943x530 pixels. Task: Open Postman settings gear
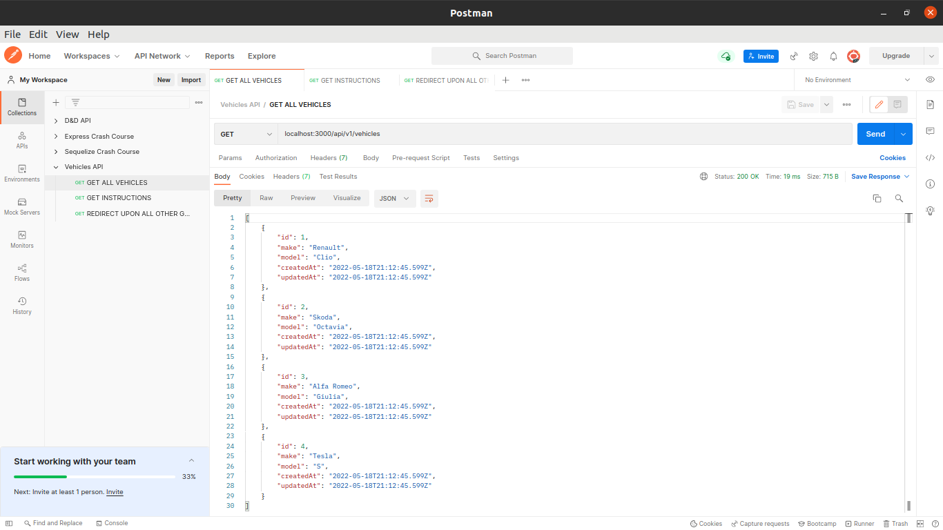tap(813, 56)
